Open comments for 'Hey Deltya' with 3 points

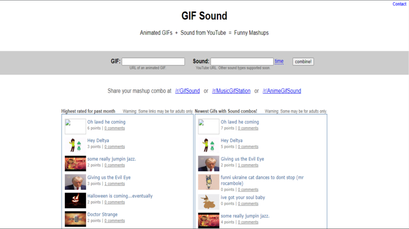115,147
